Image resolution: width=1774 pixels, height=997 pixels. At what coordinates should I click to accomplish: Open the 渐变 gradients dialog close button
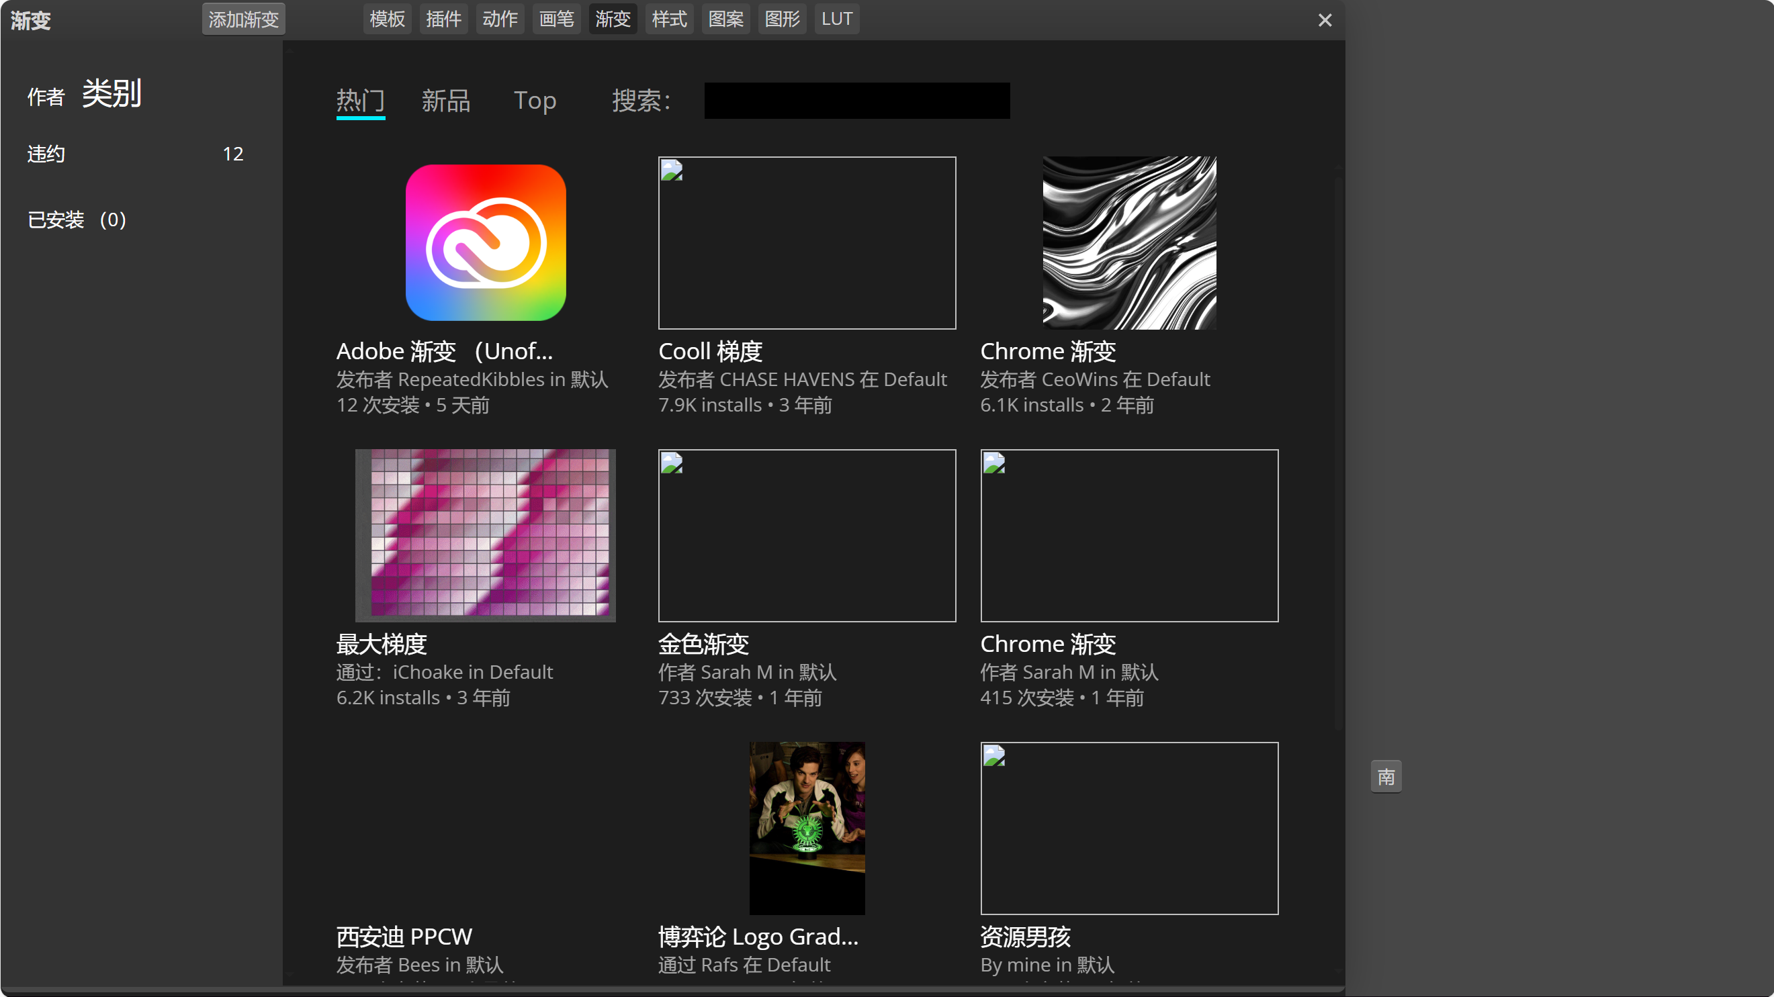point(1325,19)
